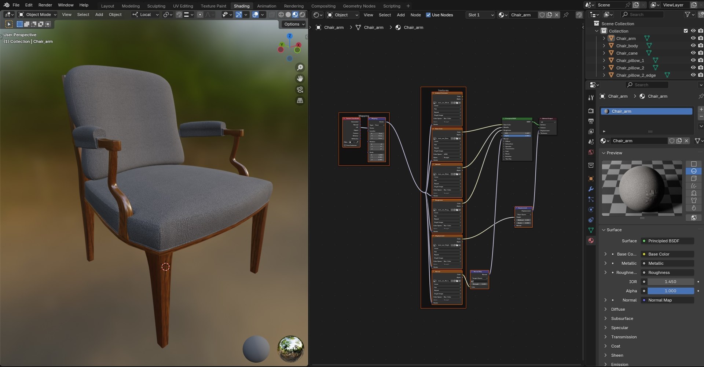The height and width of the screenshot is (367, 704).
Task: Hide Chair_cane via eye icon
Action: (x=693, y=53)
